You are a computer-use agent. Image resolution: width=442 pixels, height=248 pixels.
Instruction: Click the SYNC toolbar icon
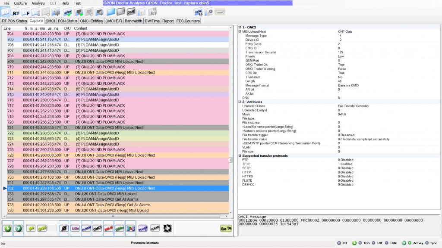click(x=198, y=12)
